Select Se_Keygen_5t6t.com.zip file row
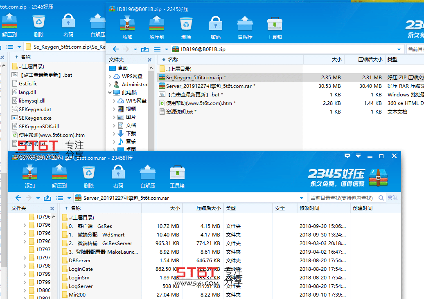The image size is (424, 299). tap(291, 78)
